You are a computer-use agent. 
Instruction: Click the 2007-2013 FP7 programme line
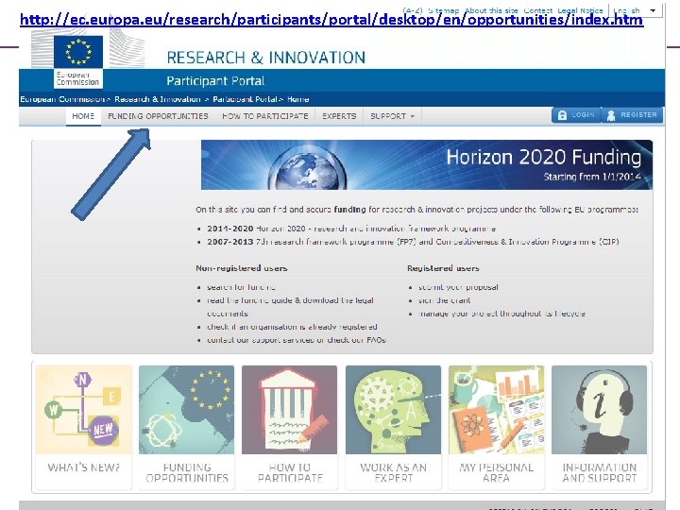(x=413, y=242)
